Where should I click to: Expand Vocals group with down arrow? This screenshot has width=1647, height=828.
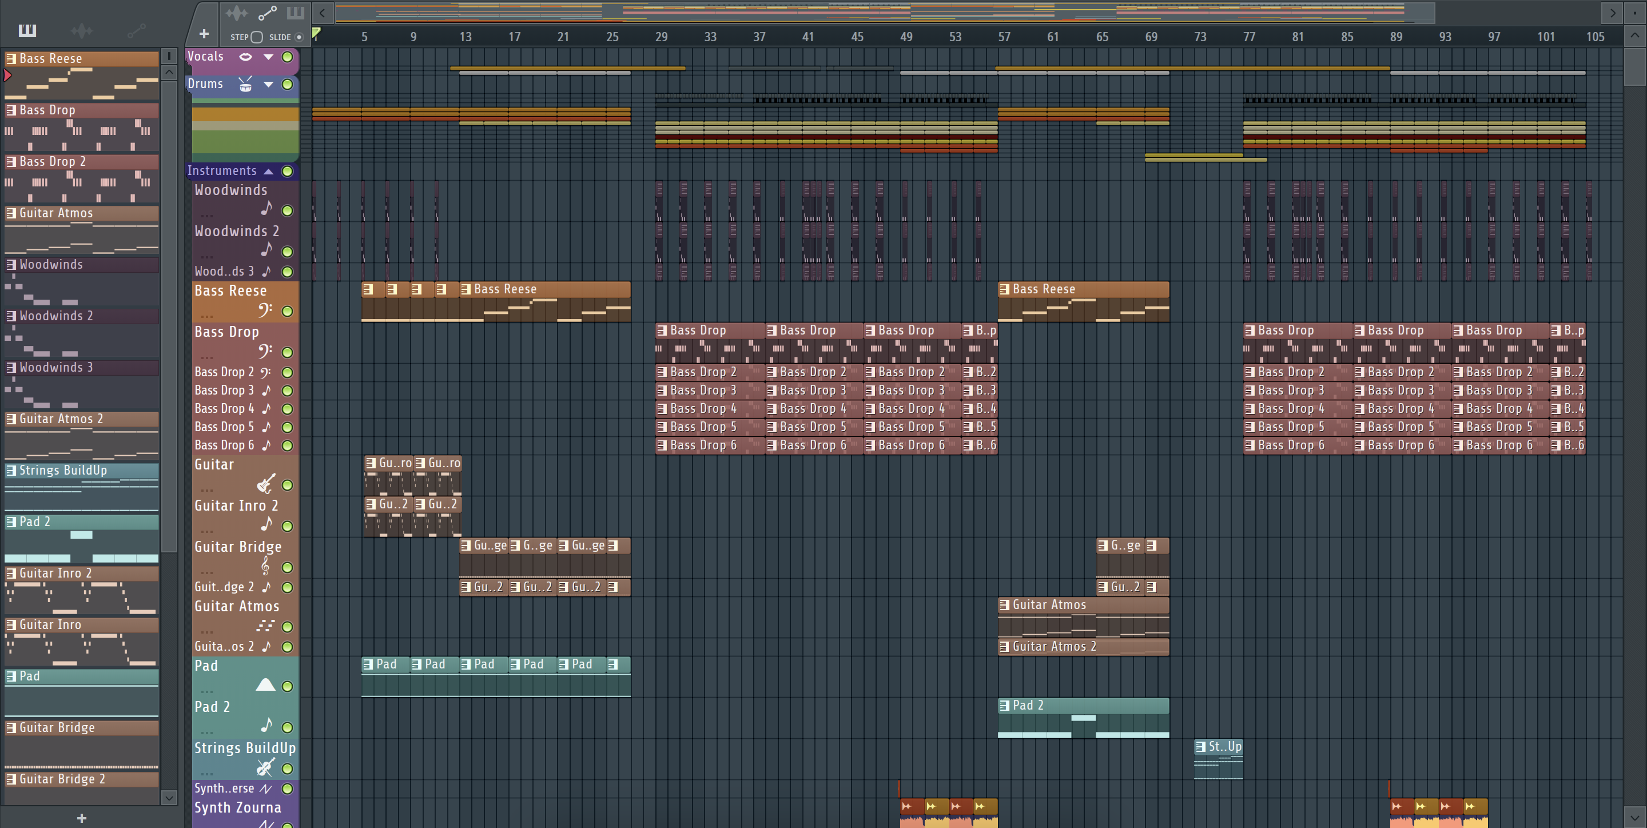(x=269, y=57)
